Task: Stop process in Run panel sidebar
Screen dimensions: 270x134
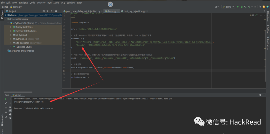Action: click(6, 107)
